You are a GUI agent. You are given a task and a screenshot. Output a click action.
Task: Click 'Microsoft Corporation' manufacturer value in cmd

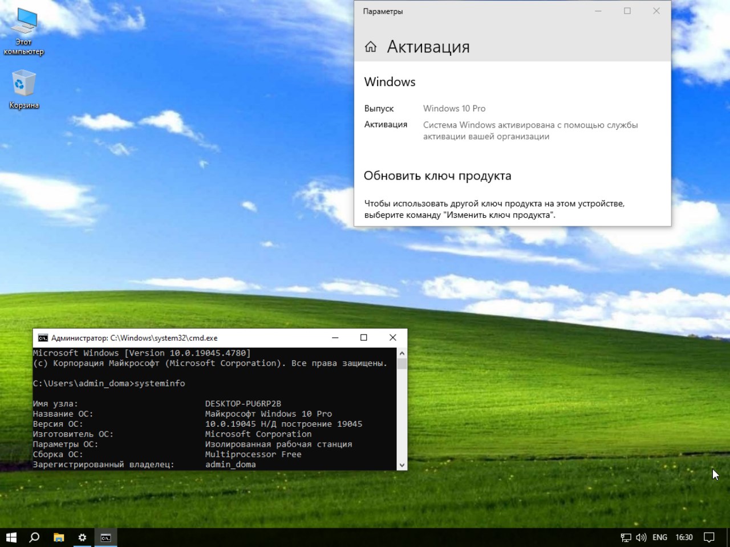coord(258,434)
